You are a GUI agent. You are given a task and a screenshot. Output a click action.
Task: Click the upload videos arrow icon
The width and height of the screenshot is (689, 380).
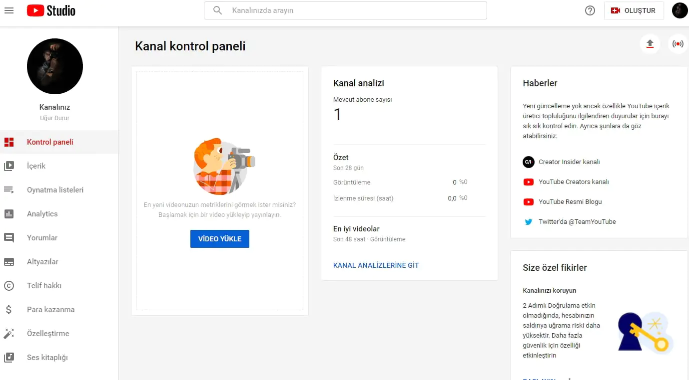pos(650,44)
